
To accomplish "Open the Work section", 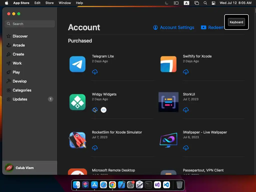I will click(30, 63).
